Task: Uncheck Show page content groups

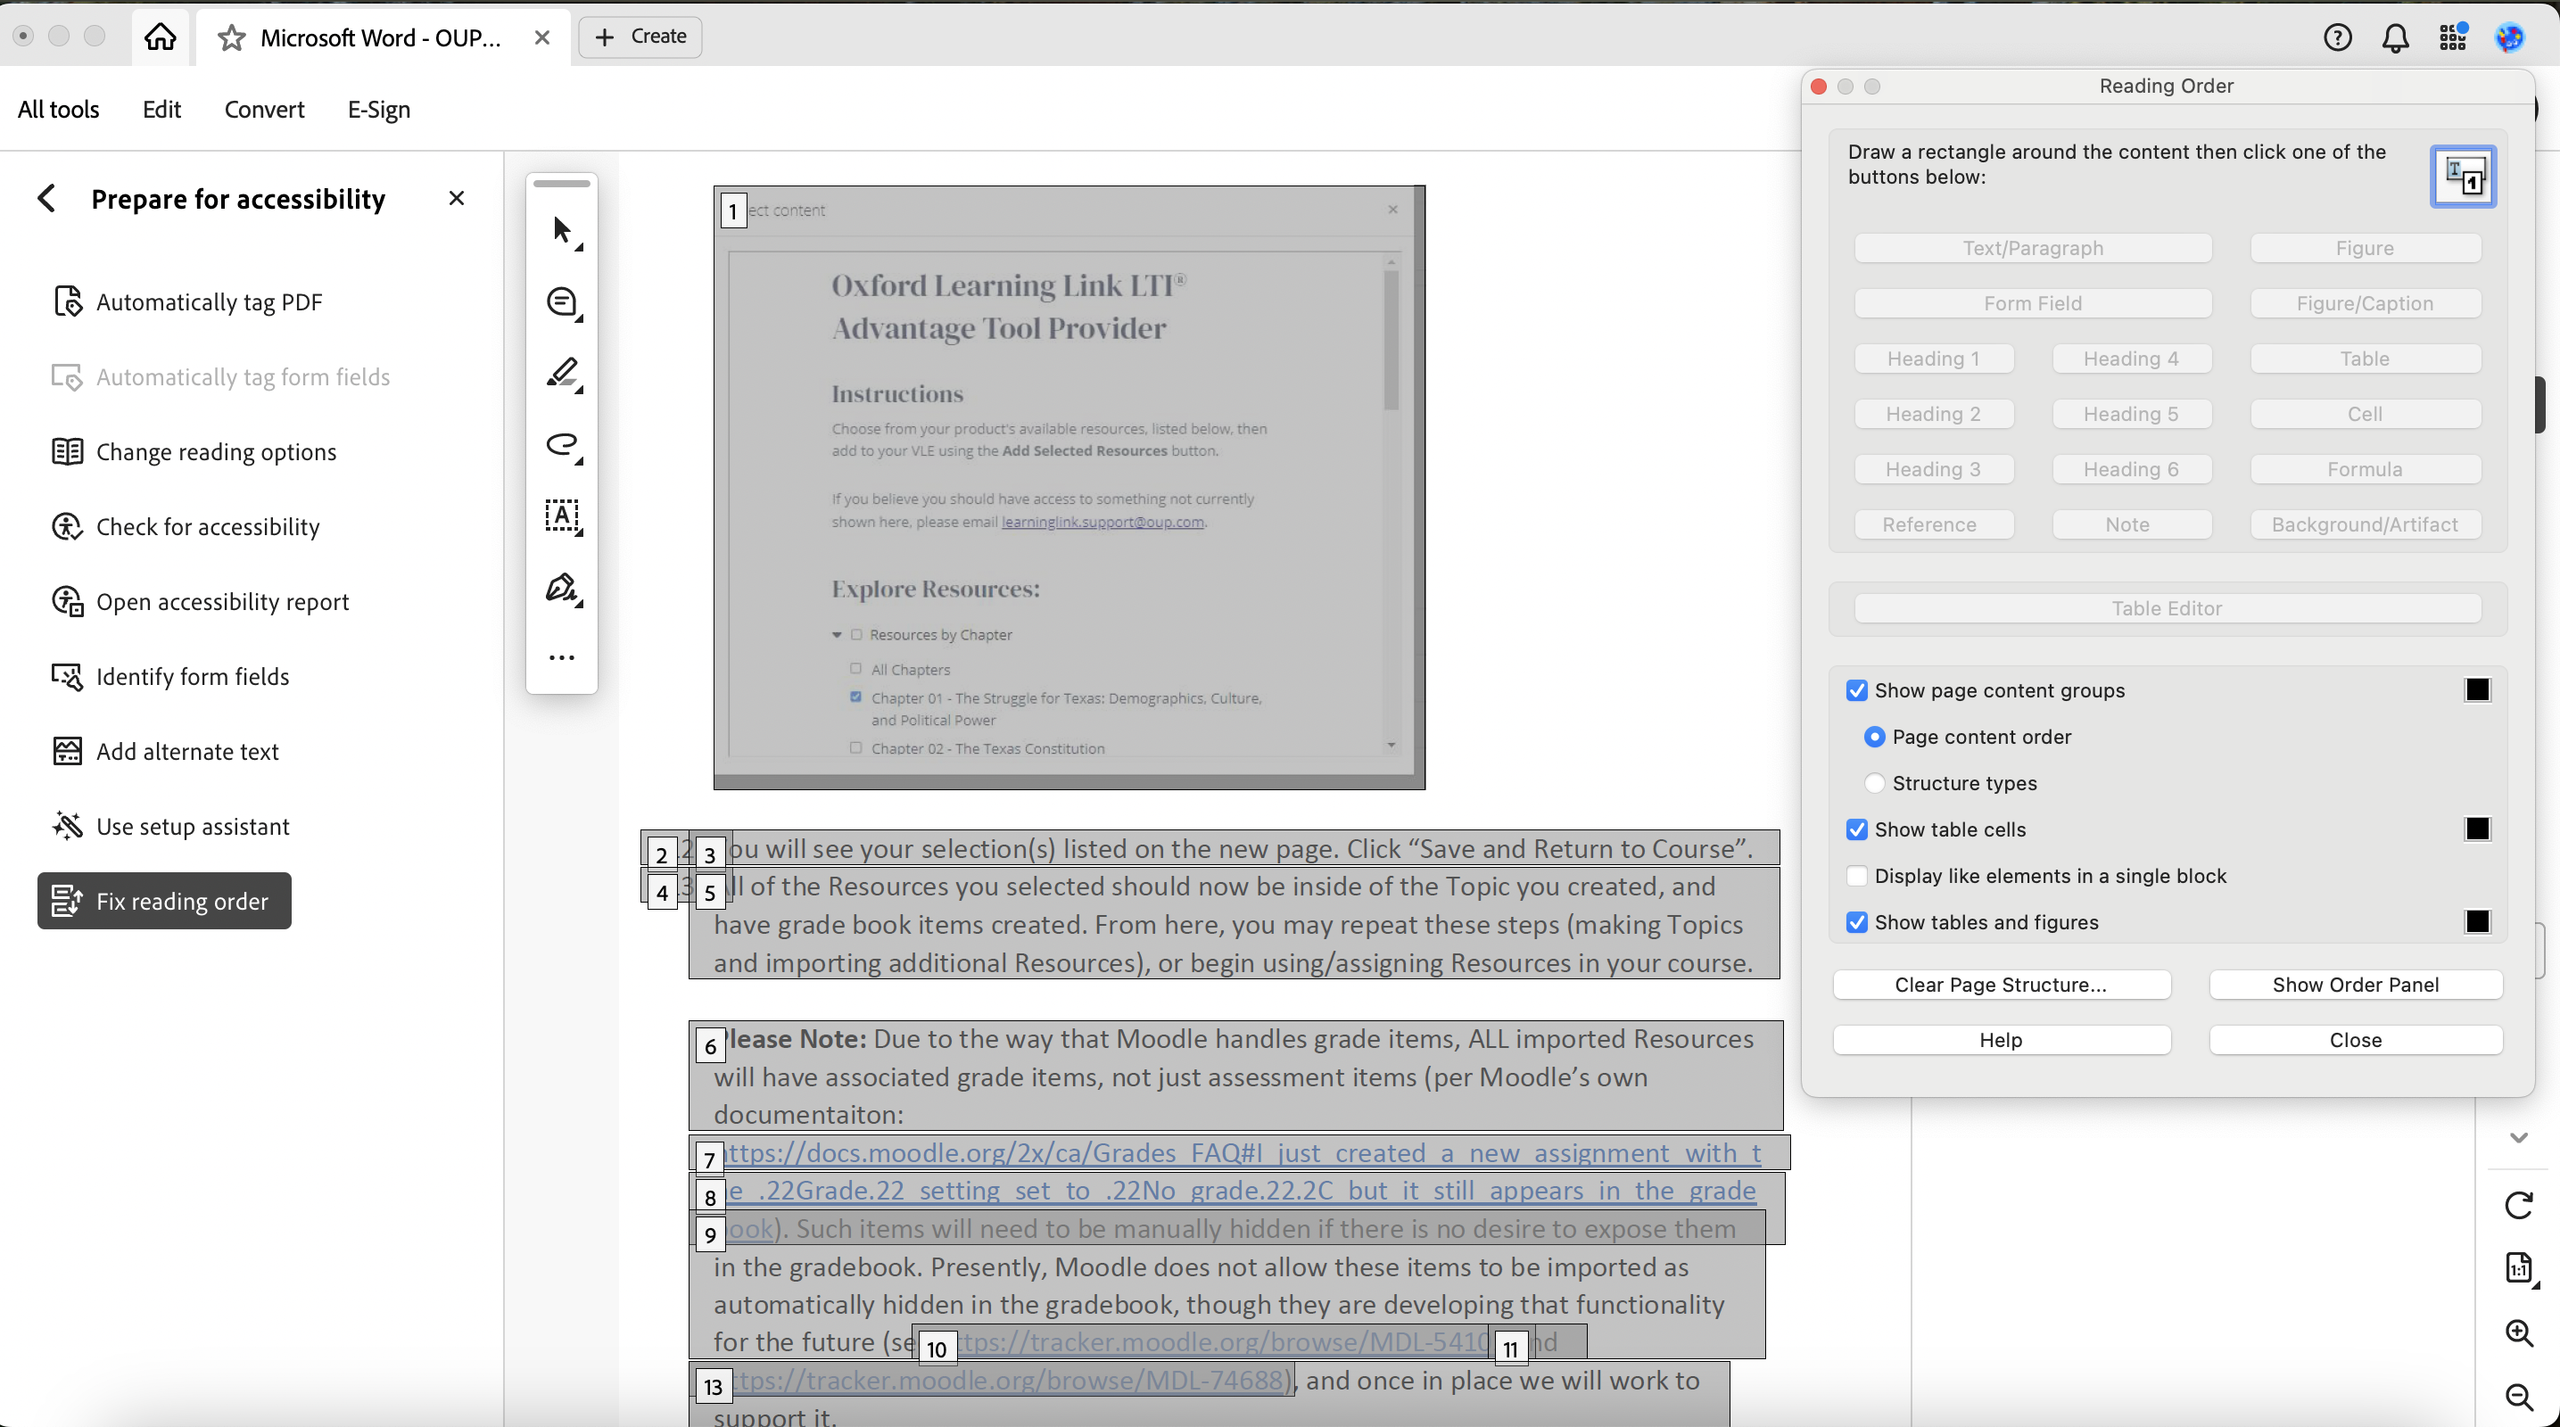Action: (1856, 690)
